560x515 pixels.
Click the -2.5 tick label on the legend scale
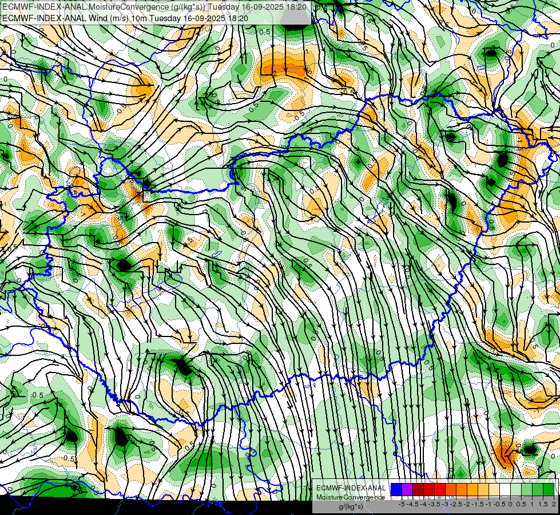tap(456, 504)
